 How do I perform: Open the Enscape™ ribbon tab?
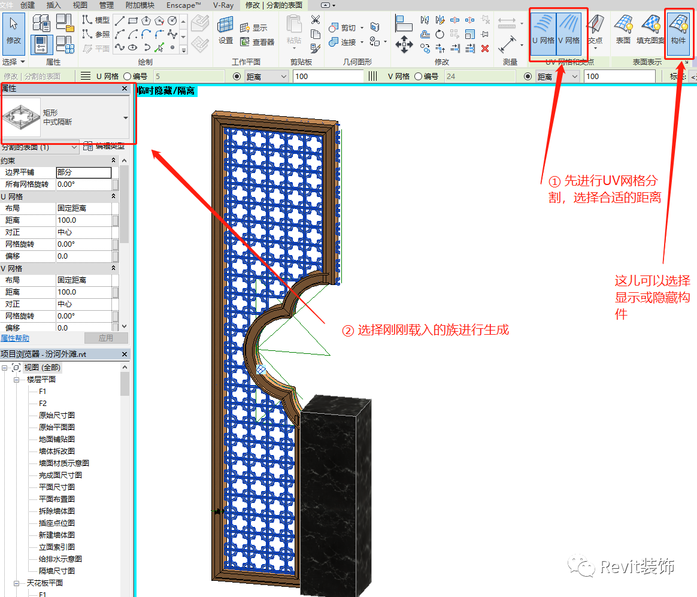pos(184,5)
